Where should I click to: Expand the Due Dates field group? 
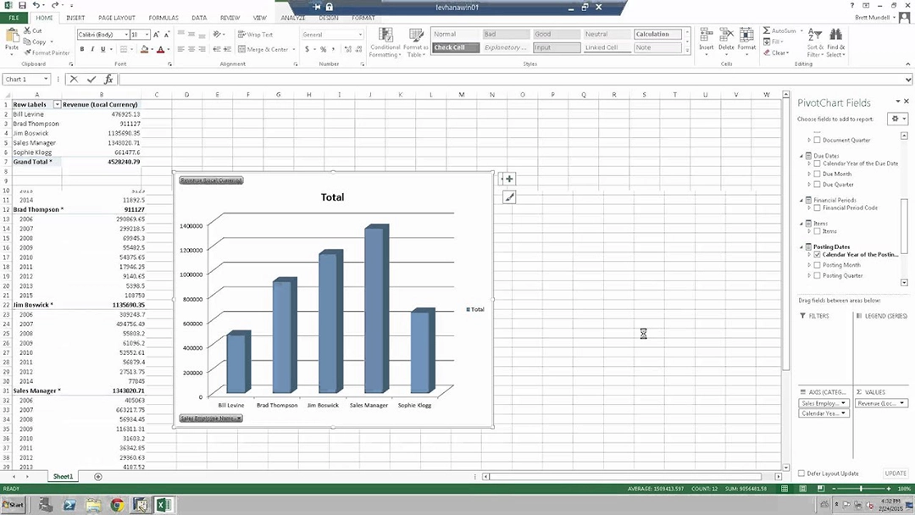[x=800, y=155]
